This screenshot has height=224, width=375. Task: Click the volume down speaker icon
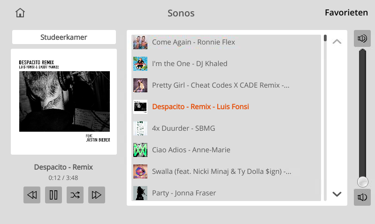click(x=362, y=197)
